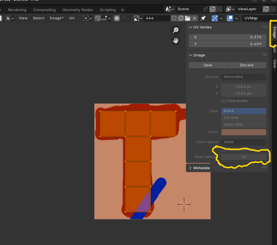Open the View menu
The width and height of the screenshot is (277, 245).
tap(23, 18)
